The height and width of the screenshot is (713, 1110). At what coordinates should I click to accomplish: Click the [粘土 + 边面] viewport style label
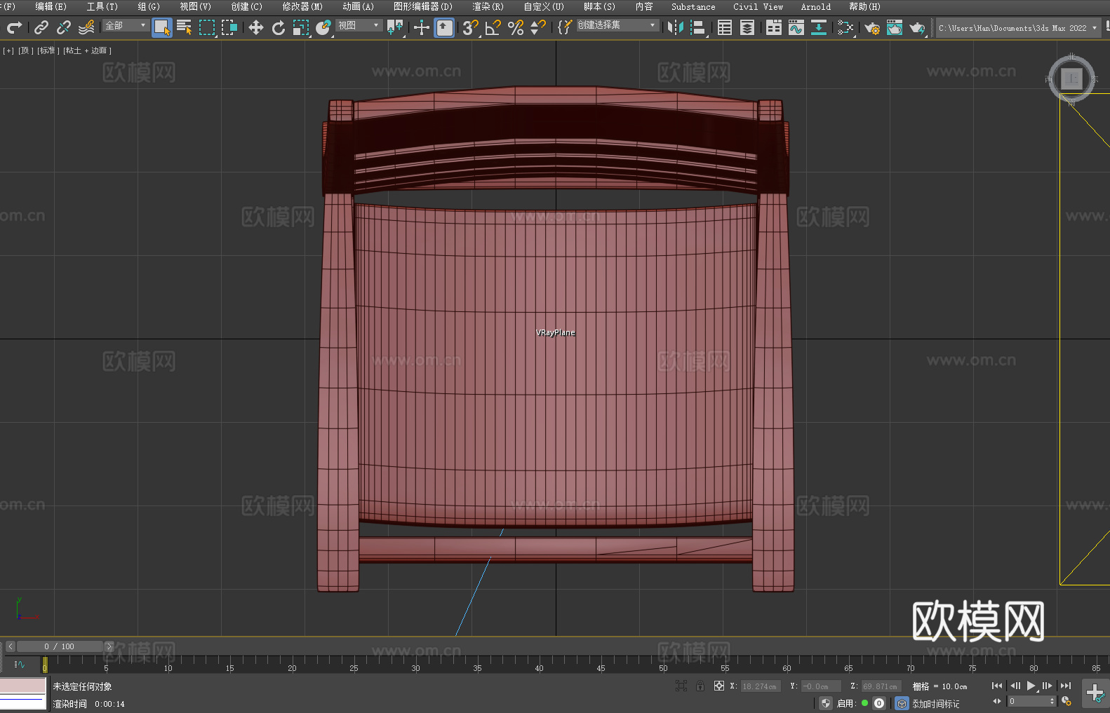point(87,50)
